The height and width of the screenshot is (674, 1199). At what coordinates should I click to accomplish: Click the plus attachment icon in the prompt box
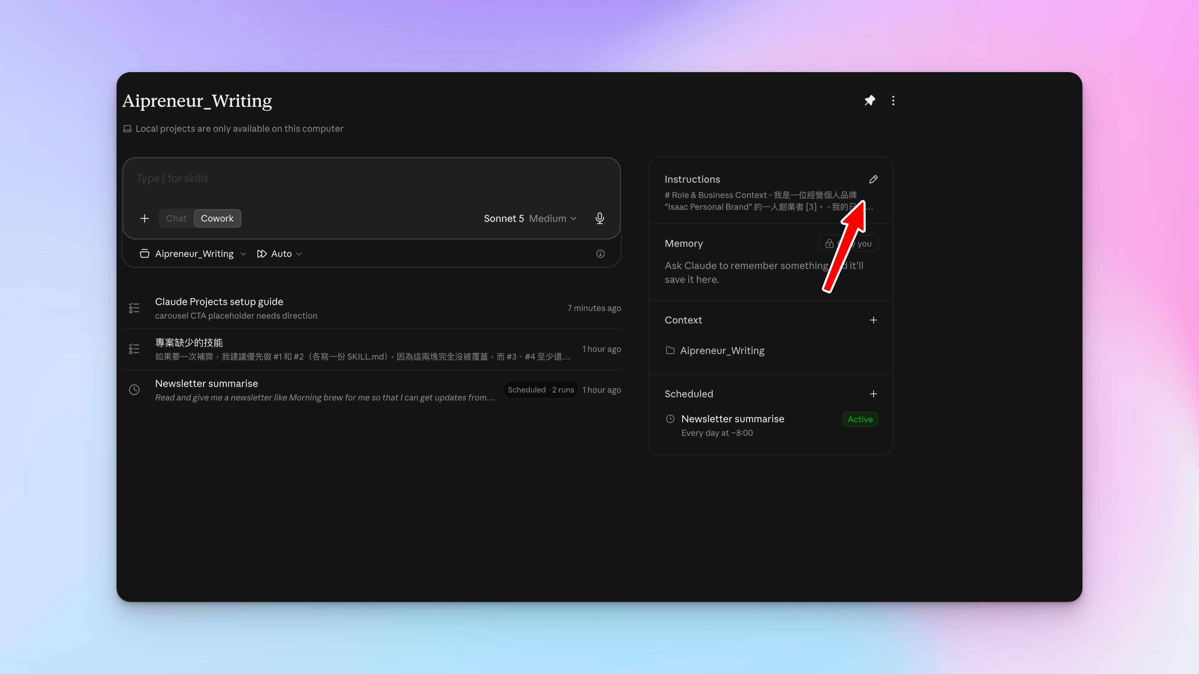pyautogui.click(x=145, y=218)
